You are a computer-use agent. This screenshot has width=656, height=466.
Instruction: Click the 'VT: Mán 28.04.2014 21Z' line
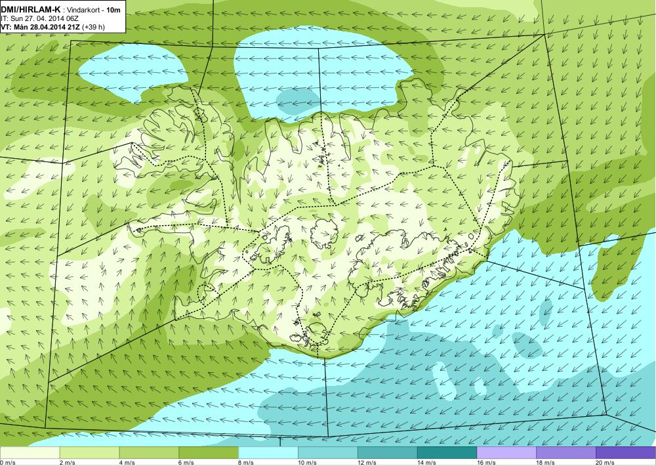point(41,27)
